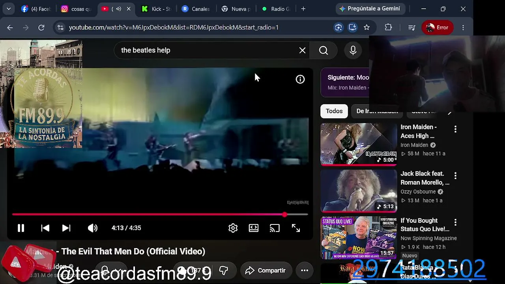Screen dimensions: 505x284
Task: Click the 'Jack Black feat. Roman Morello' title
Action: click(x=425, y=178)
